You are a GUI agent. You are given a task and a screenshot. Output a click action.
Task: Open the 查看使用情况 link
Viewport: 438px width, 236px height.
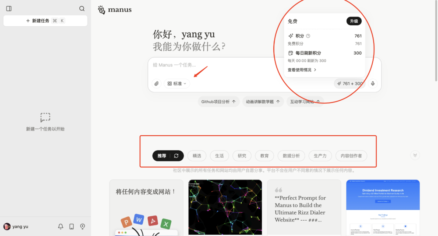302,70
